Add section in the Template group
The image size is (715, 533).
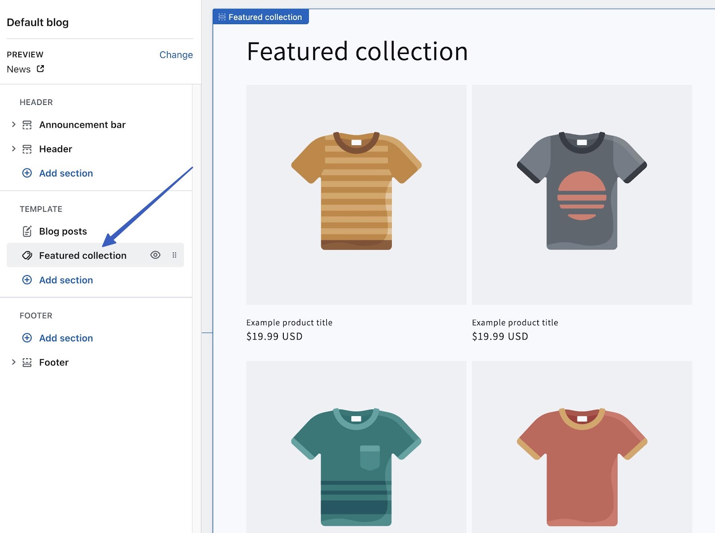point(66,280)
